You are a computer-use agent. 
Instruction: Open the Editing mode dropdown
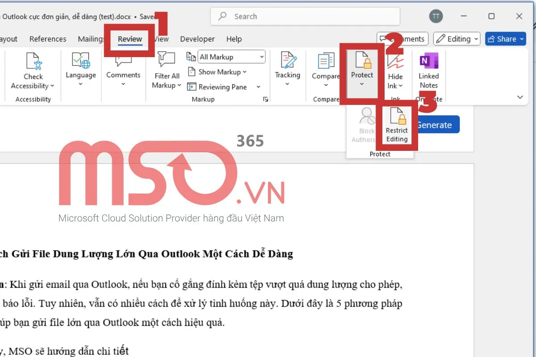click(456, 39)
